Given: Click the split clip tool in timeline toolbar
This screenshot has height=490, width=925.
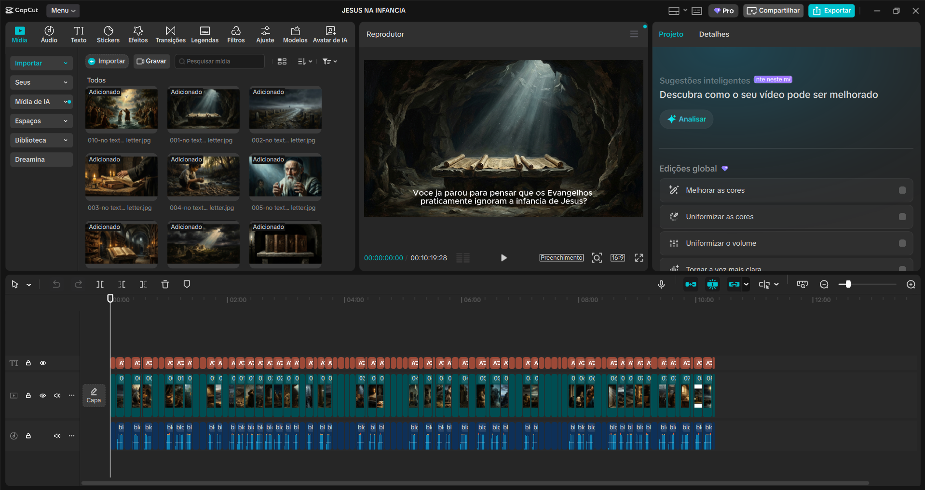Looking at the screenshot, I should (x=100, y=284).
